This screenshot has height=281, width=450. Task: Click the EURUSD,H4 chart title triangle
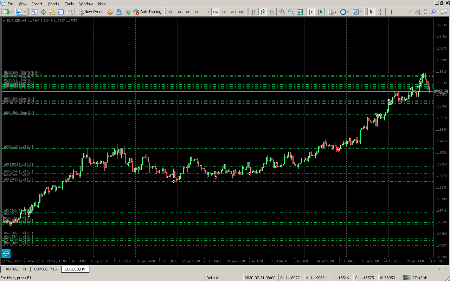point(4,21)
